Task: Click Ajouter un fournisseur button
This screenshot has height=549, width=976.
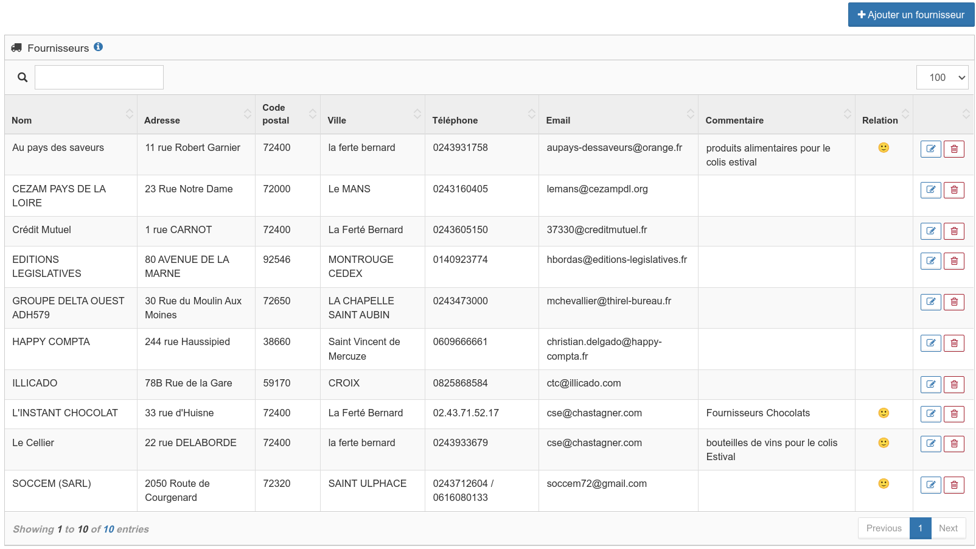Action: 910,15
